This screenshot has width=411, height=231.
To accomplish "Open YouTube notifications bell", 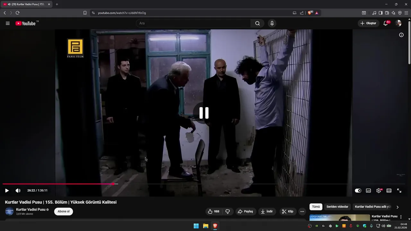I will [386, 23].
